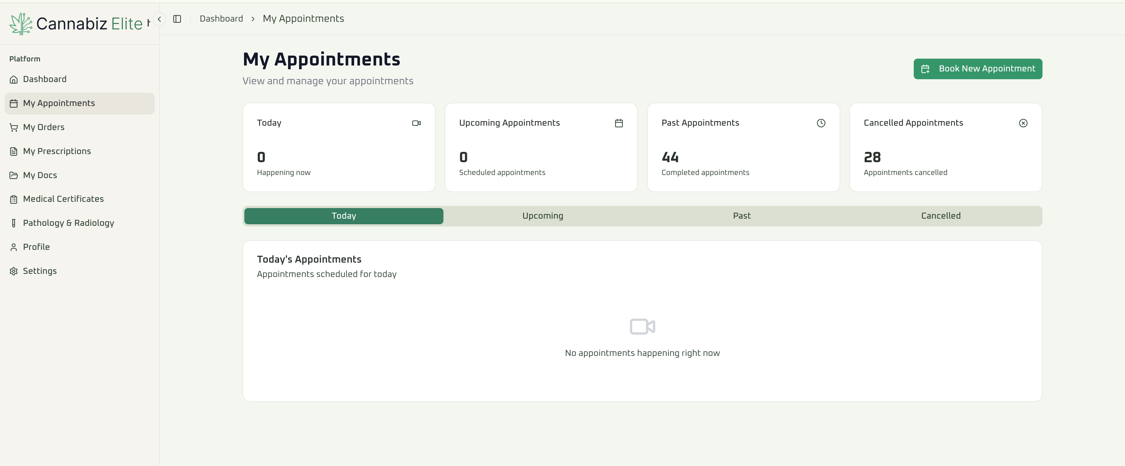Select the Medical Certificates clipboard icon

14,199
